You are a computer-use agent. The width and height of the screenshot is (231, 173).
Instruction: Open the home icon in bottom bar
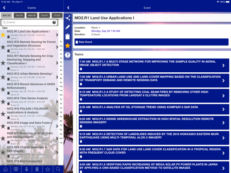click(5, 169)
